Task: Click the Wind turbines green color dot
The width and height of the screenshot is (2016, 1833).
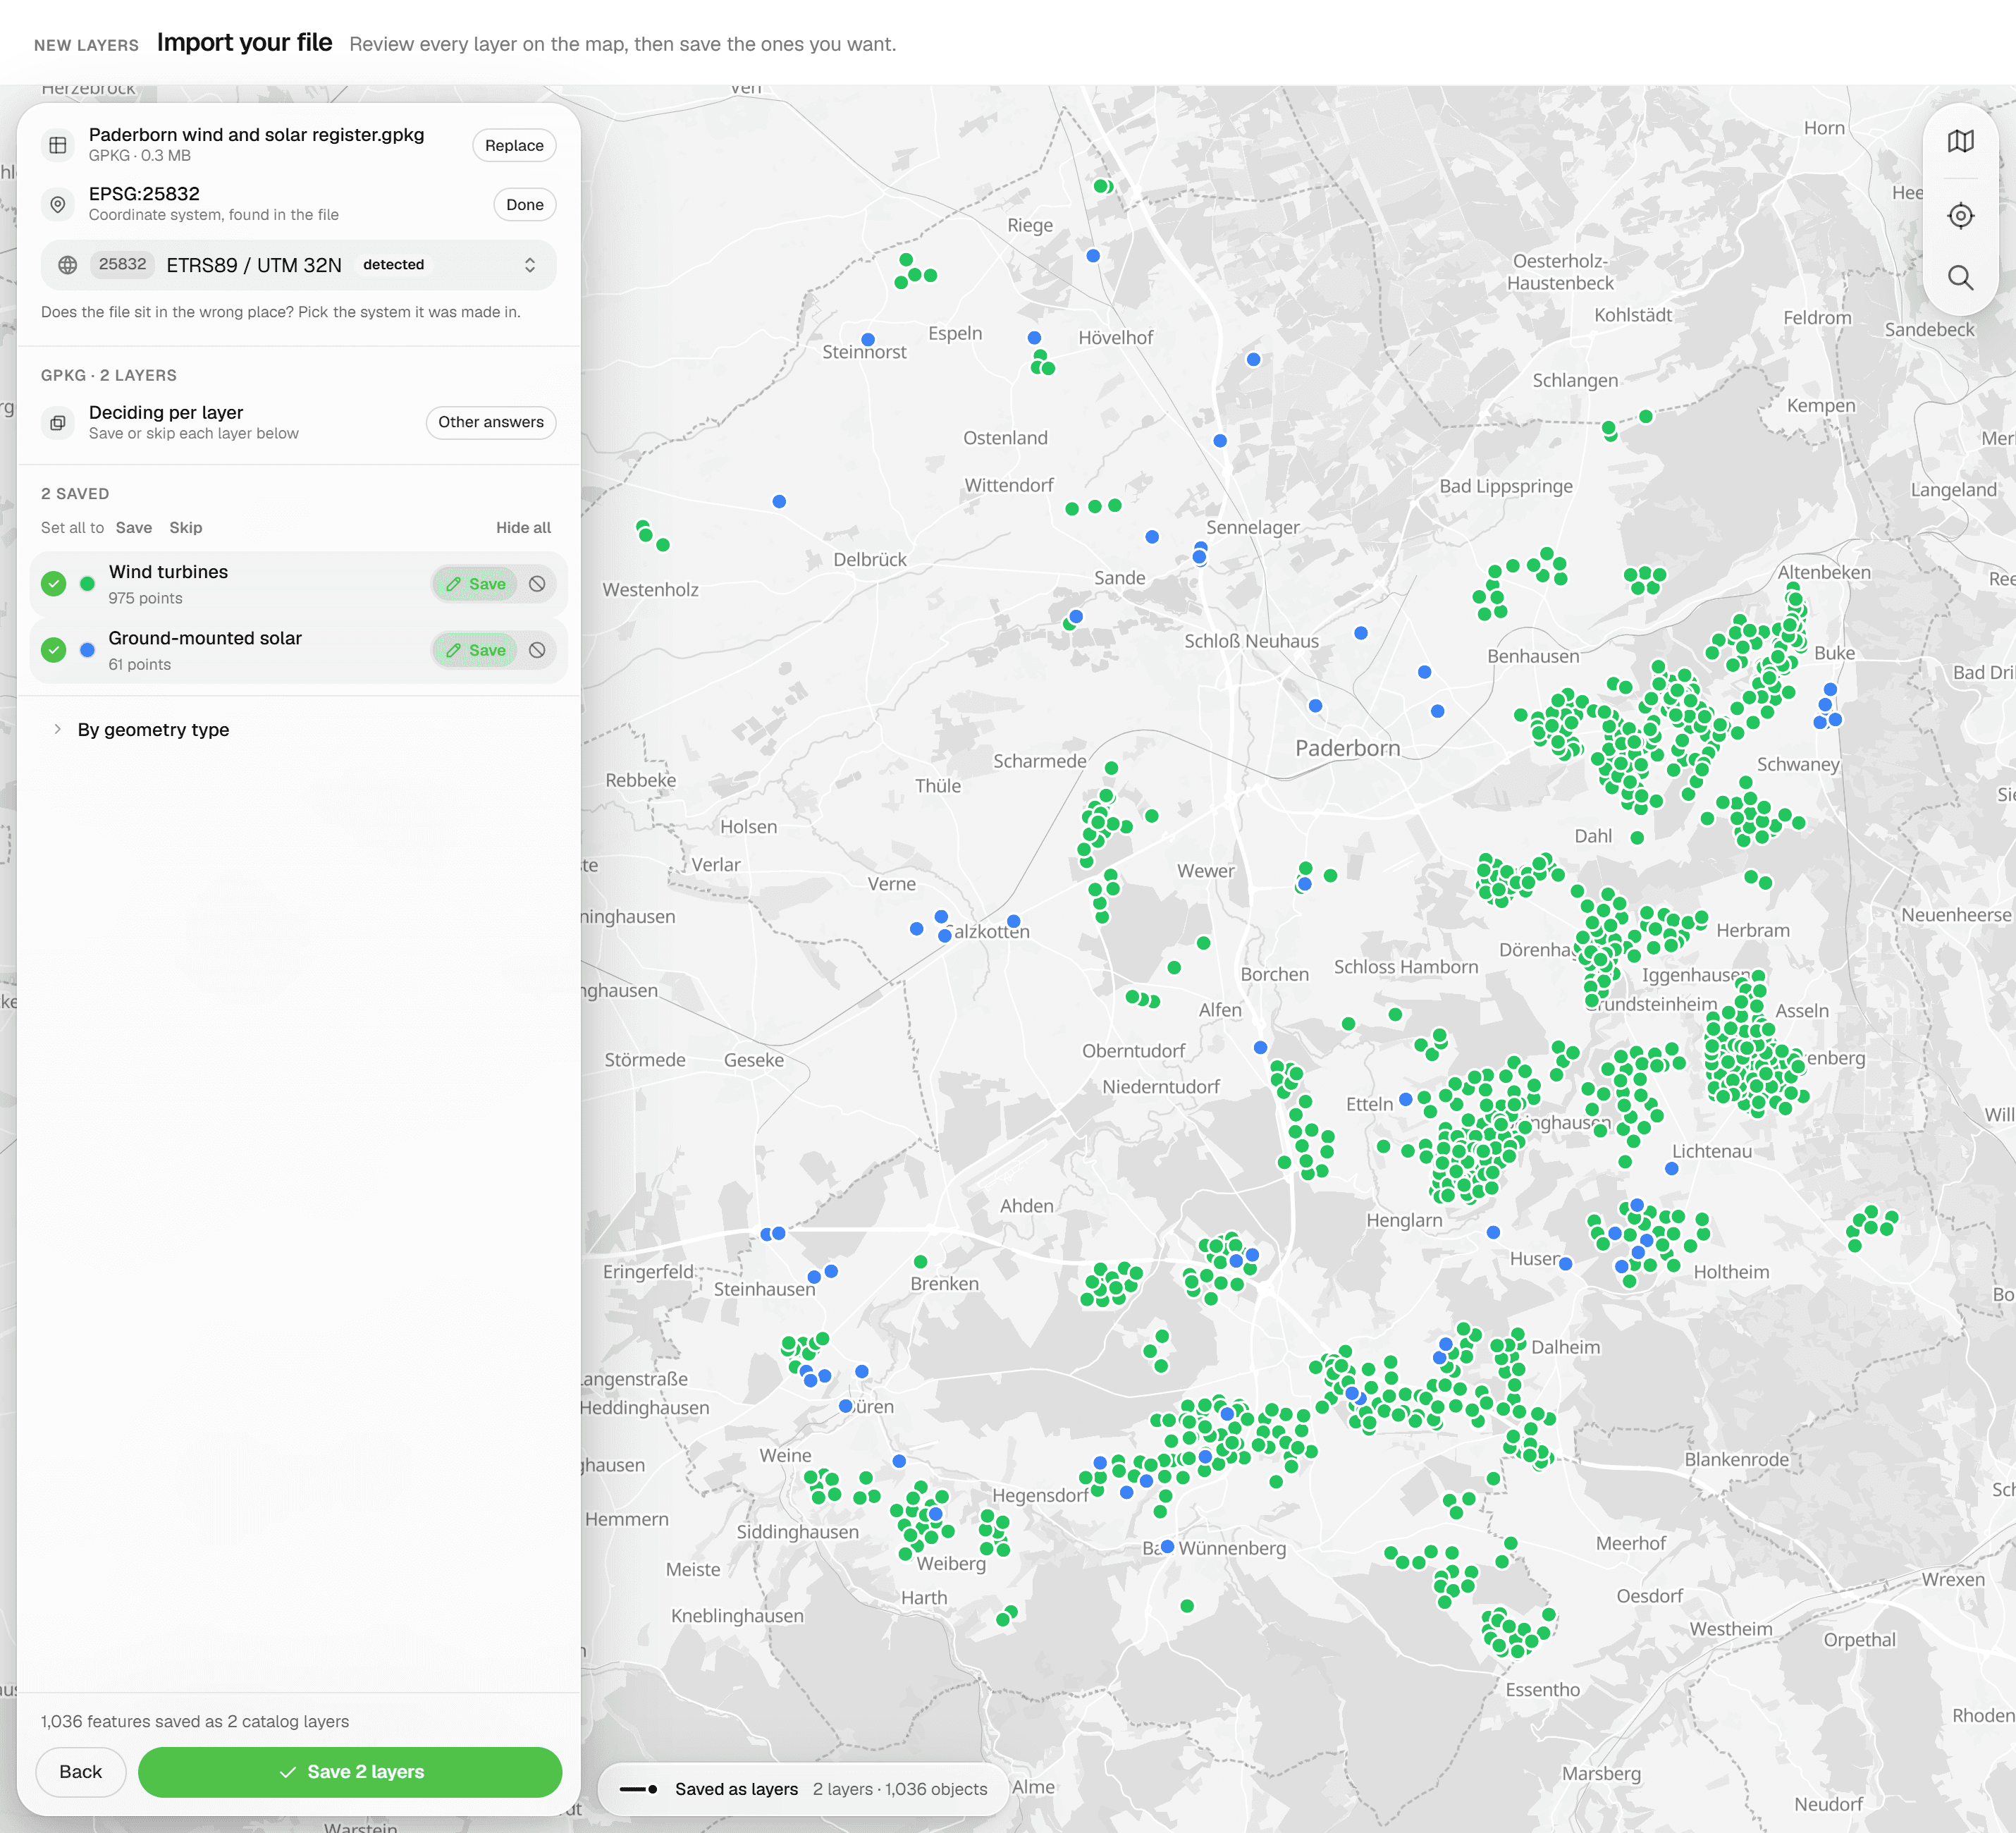Action: click(x=87, y=584)
